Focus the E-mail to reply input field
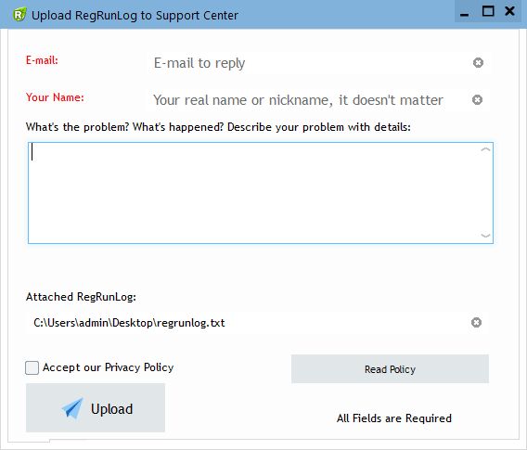 (x=309, y=63)
